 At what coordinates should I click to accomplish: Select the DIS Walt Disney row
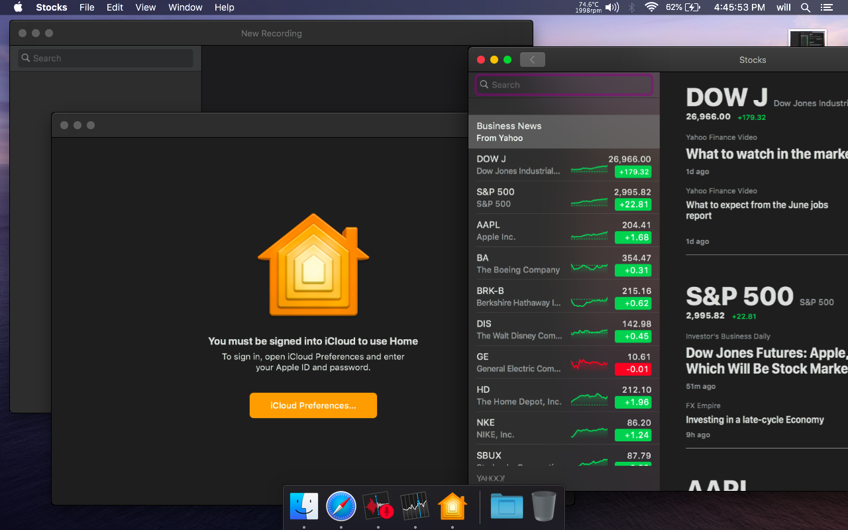(564, 329)
